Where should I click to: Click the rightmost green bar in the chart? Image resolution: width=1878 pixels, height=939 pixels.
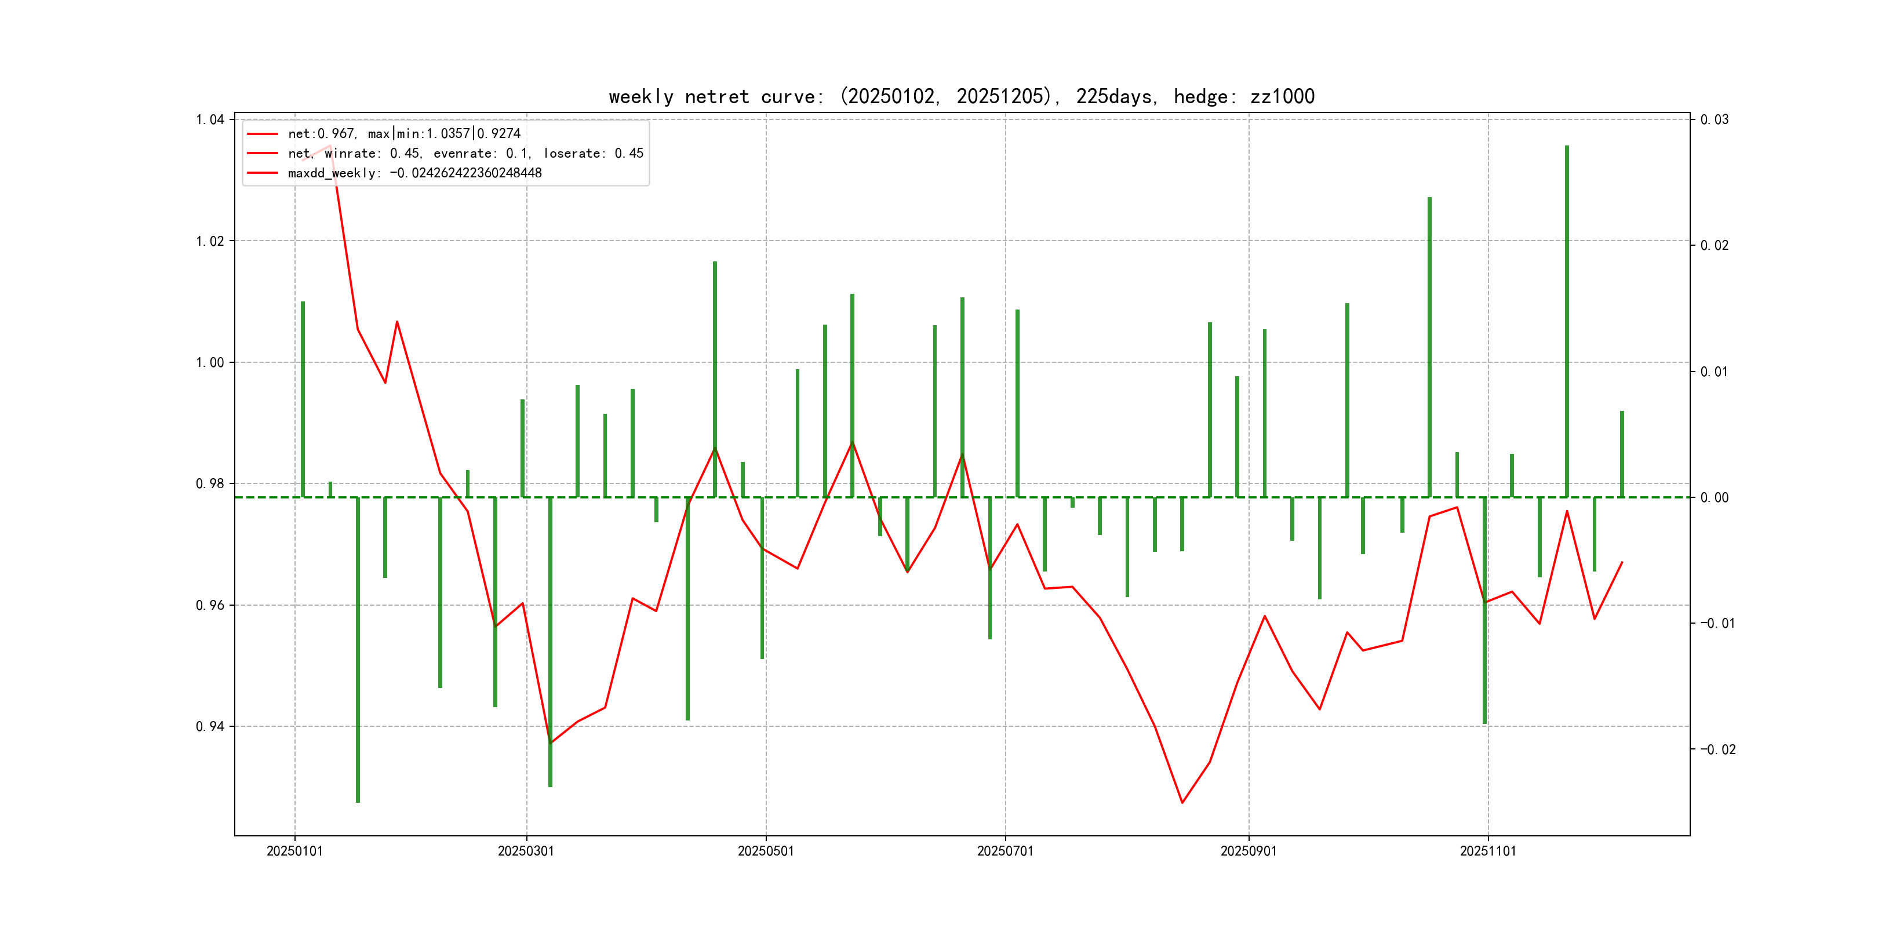click(1622, 454)
